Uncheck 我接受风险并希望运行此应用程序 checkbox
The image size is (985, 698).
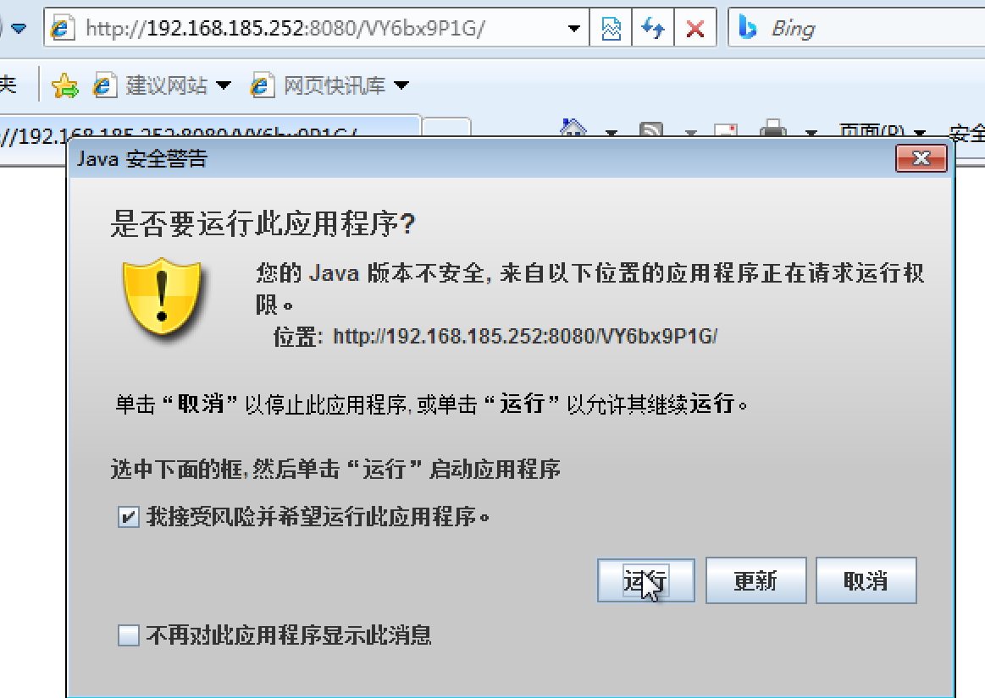pos(128,517)
